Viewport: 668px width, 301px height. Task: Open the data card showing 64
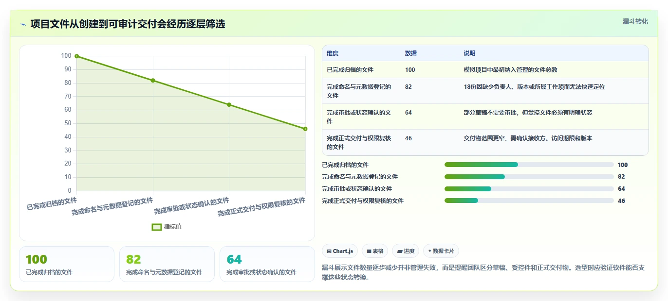[x=267, y=264]
